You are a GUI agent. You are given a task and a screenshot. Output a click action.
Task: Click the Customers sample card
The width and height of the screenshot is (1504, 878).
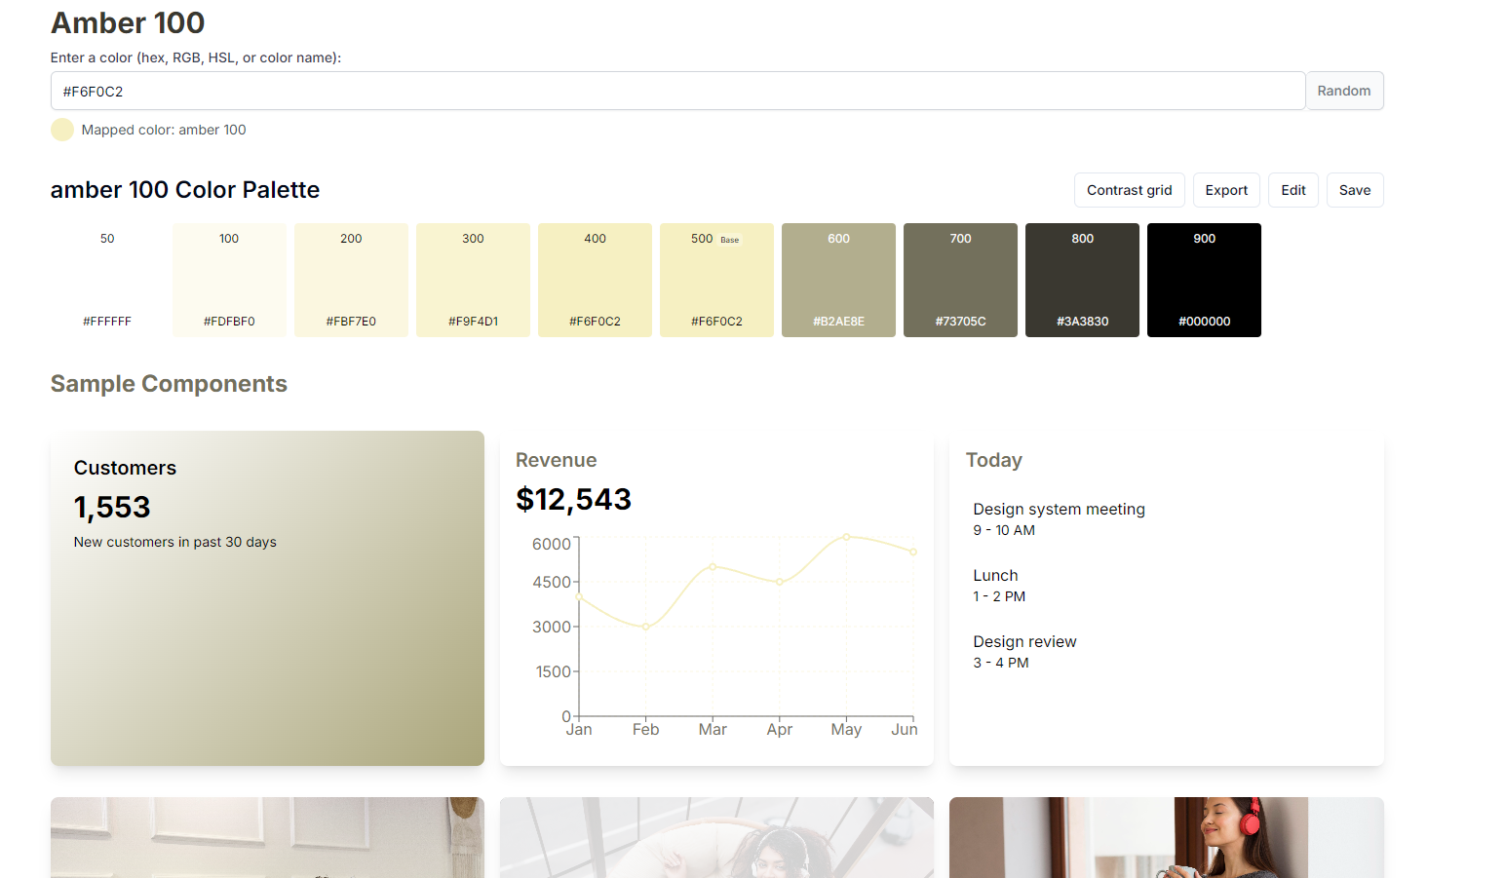coord(267,597)
